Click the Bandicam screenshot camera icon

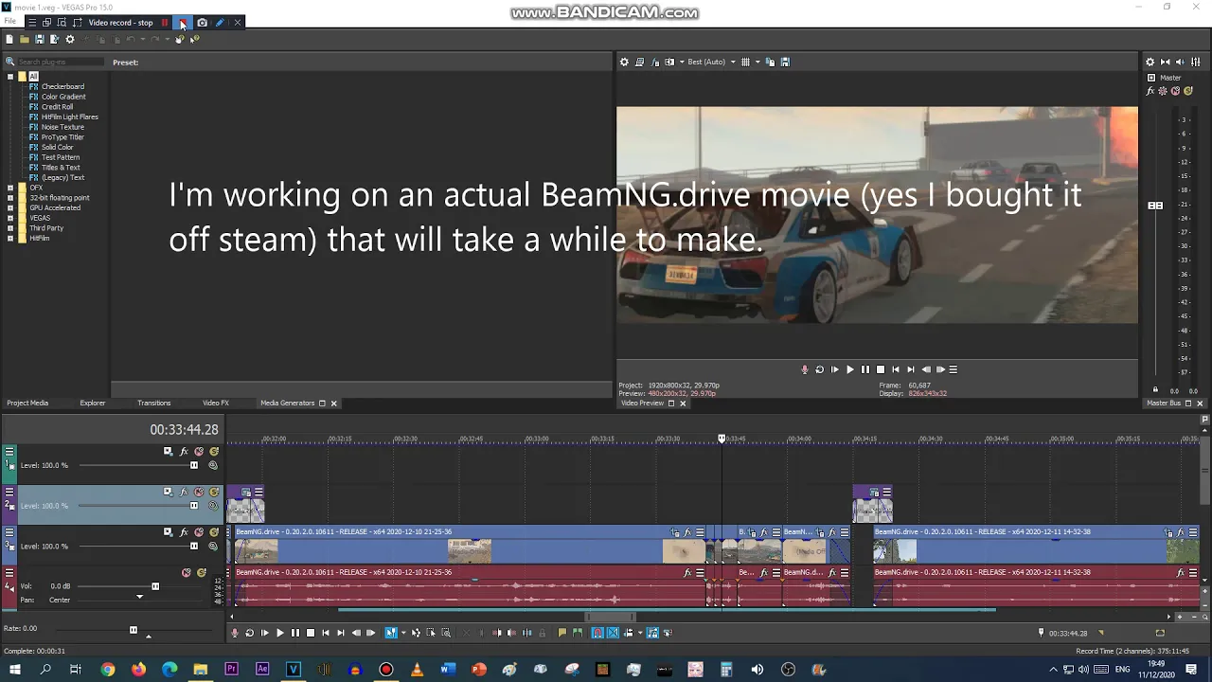click(x=202, y=23)
